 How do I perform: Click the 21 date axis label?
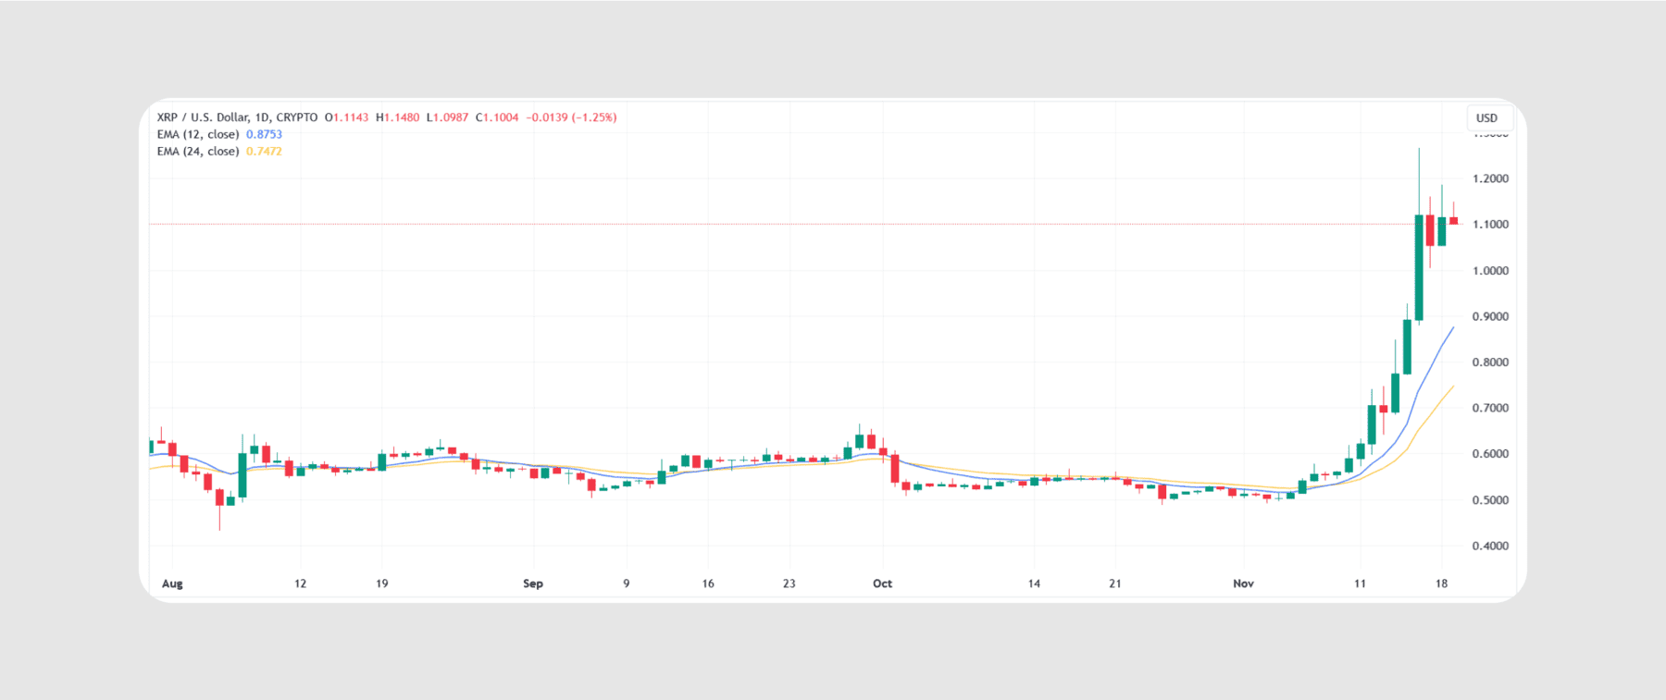click(x=1115, y=583)
